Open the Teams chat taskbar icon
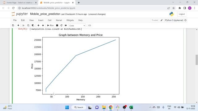Image resolution: width=198 pixels, height=111 pixels. coord(97,107)
